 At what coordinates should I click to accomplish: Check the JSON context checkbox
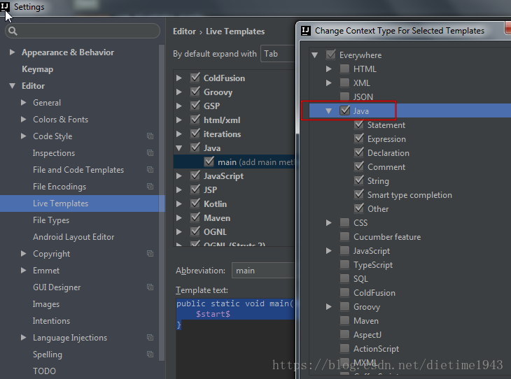click(345, 96)
